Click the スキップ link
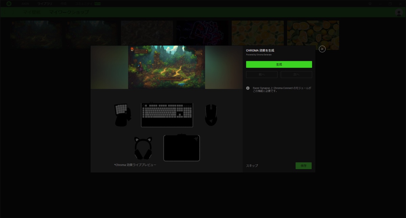 coord(252,166)
